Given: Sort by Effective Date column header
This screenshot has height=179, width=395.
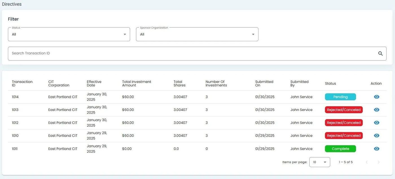Looking at the screenshot, I should pos(94,83).
